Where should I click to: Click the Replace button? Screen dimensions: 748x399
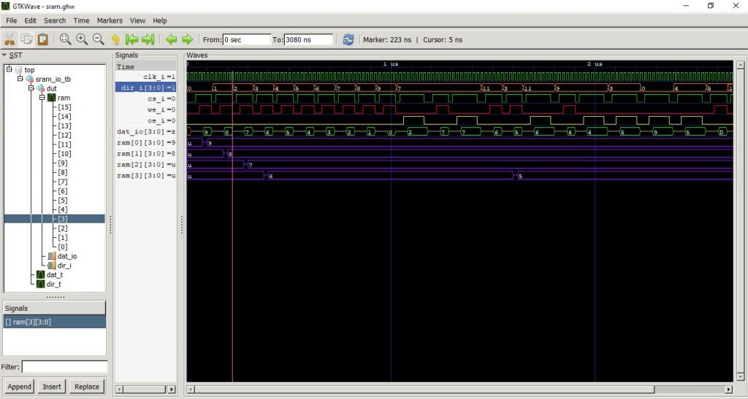point(87,387)
